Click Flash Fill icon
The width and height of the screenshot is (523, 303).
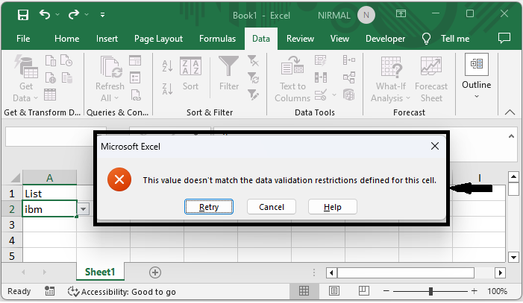pos(321,60)
